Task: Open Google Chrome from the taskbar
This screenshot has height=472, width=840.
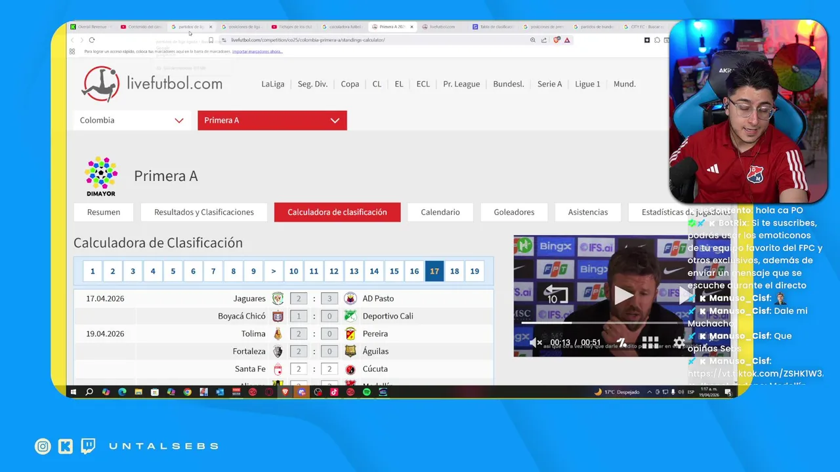Action: [x=188, y=392]
